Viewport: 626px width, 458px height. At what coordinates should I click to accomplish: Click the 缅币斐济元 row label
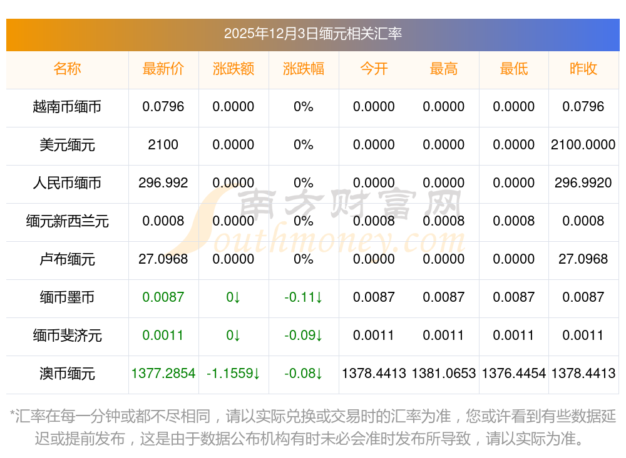pos(67,336)
